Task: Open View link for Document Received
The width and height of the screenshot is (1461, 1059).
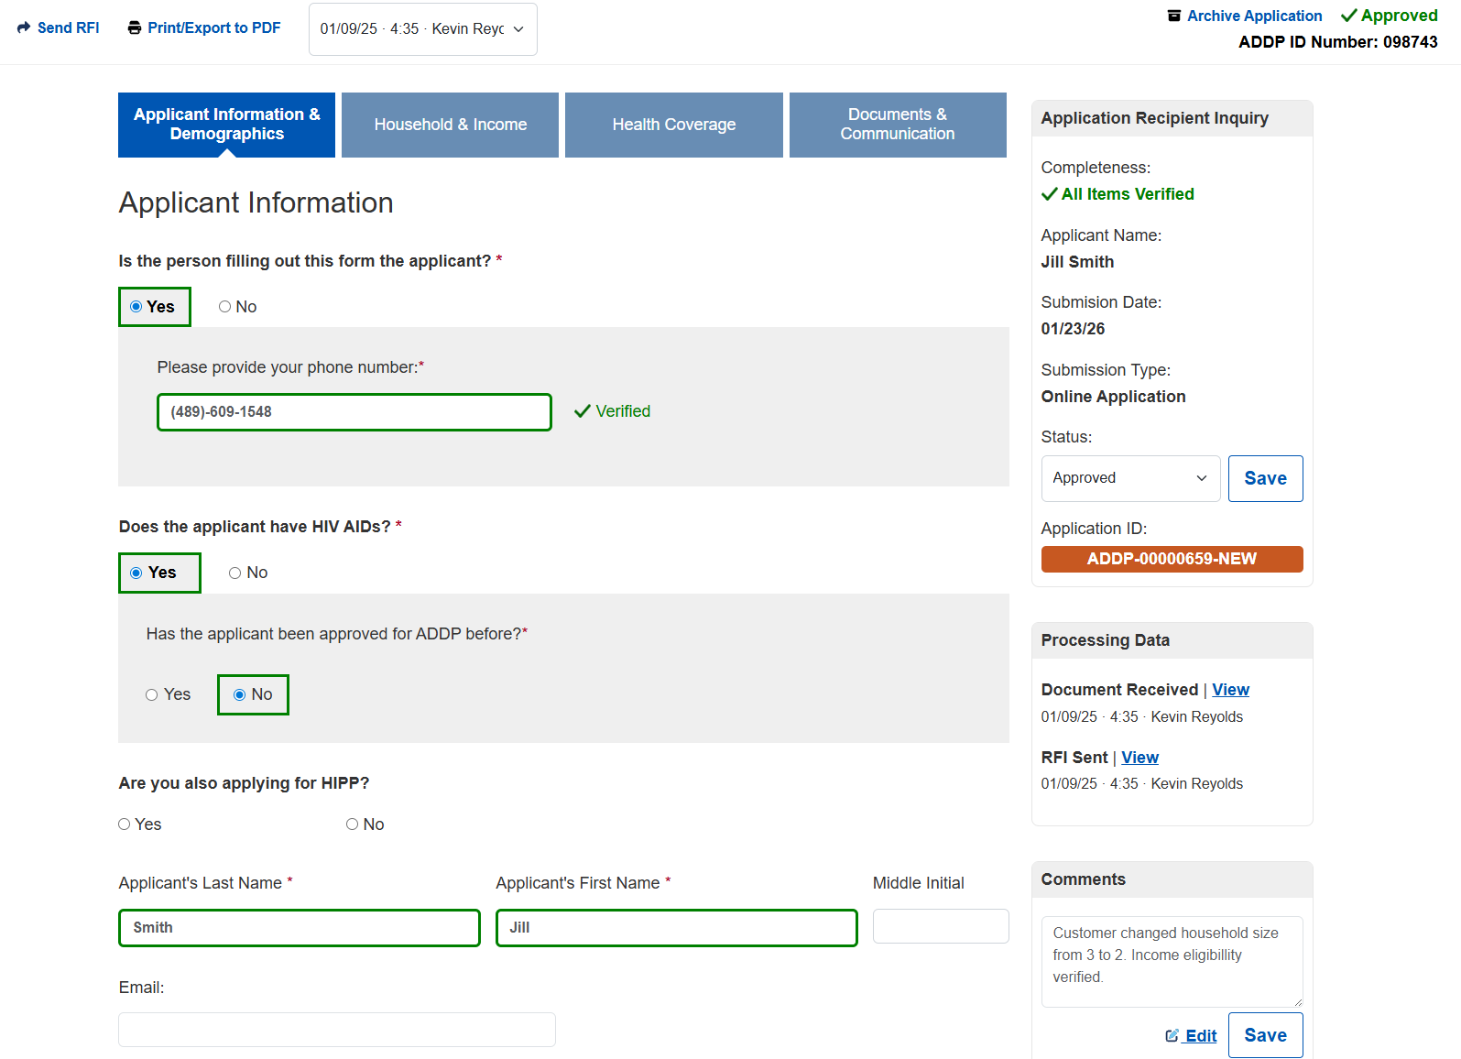Action: [x=1230, y=690]
